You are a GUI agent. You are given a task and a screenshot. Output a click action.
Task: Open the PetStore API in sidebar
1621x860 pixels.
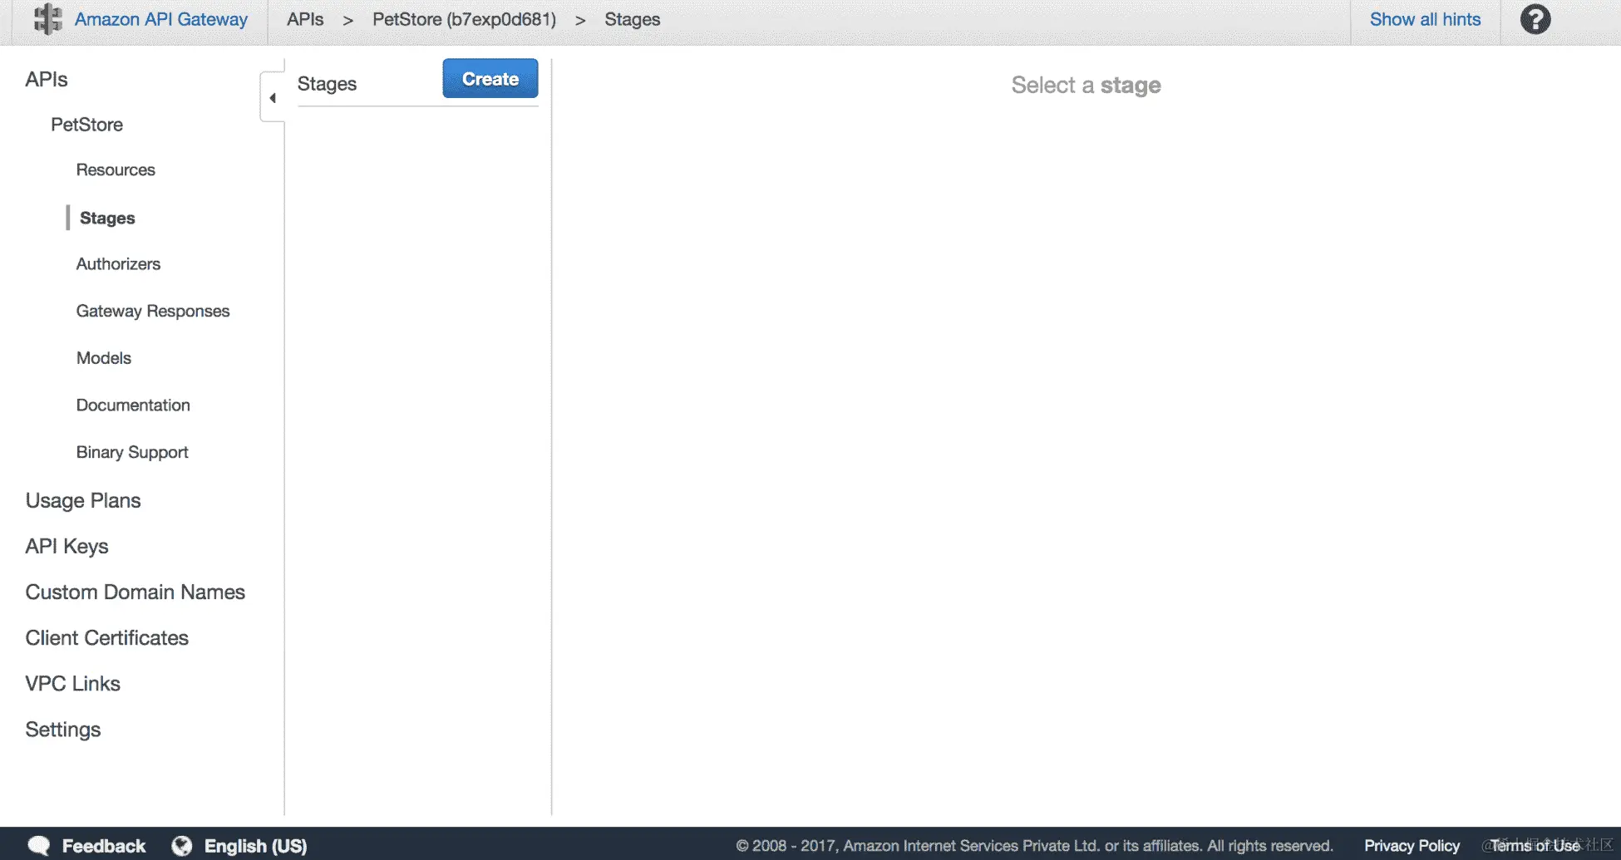tap(86, 125)
